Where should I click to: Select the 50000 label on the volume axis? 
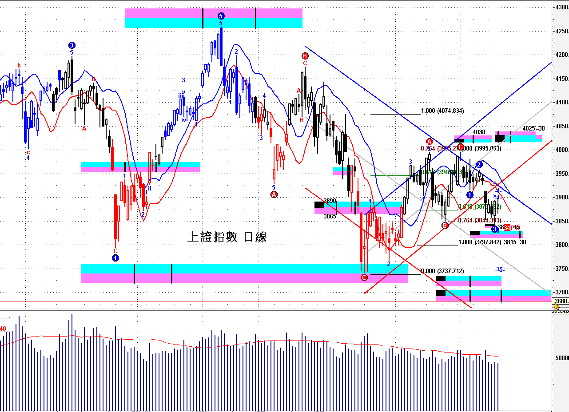pos(562,357)
